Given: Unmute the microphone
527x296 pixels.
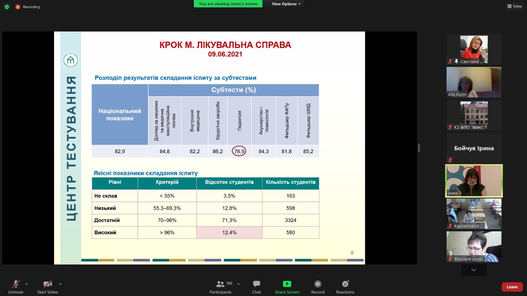Looking at the screenshot, I should pos(15,284).
